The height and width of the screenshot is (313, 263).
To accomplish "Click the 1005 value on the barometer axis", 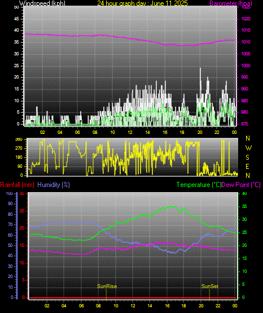I will tap(246, 54).
